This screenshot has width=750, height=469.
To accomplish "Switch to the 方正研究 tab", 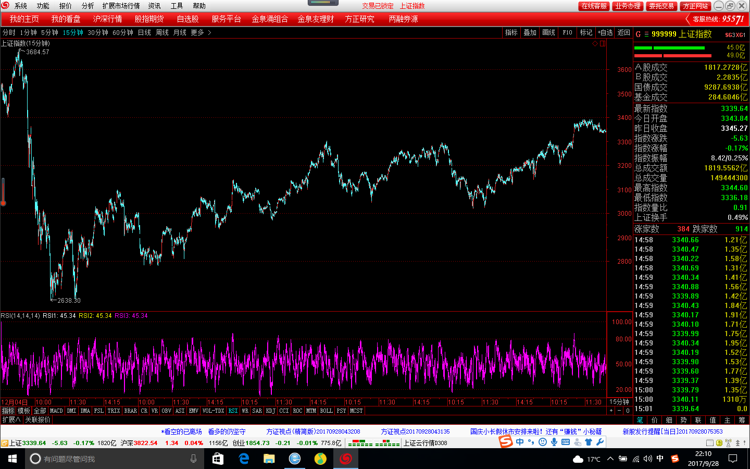I will (x=359, y=19).
